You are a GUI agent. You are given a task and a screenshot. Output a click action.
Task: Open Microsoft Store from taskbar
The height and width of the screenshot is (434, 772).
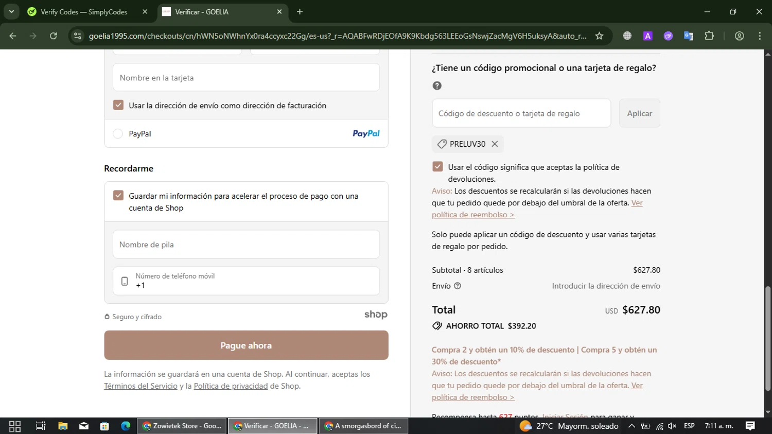point(104,426)
